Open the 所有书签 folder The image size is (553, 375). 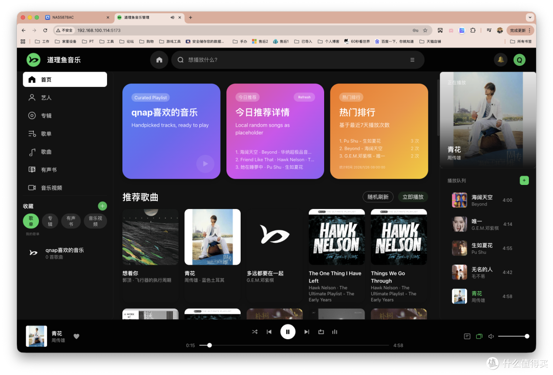[x=521, y=41]
